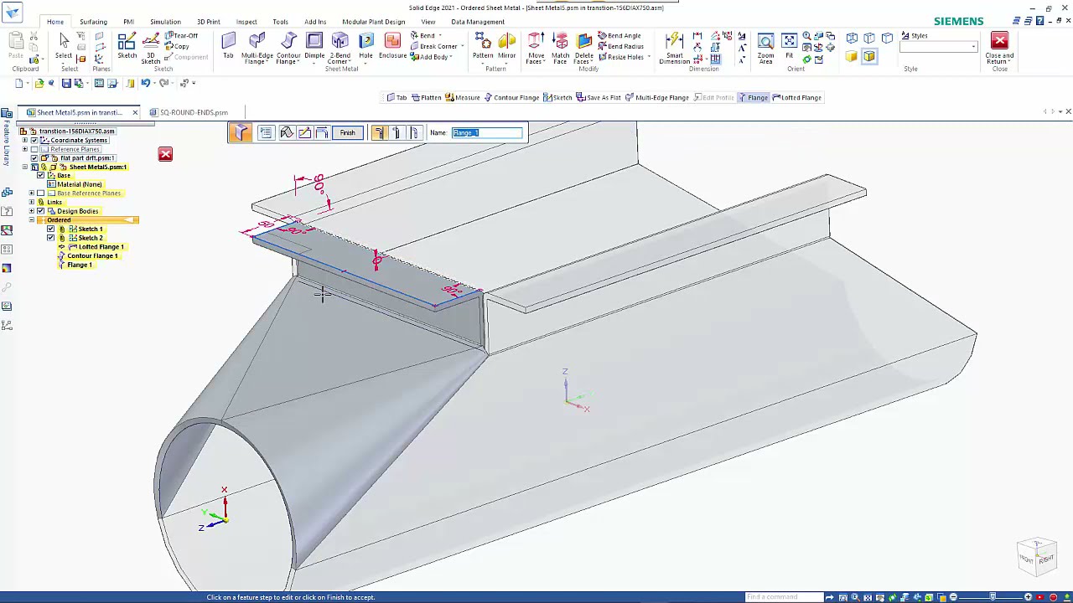Click the Save icon in quick access toolbar
1073x603 pixels.
click(66, 83)
